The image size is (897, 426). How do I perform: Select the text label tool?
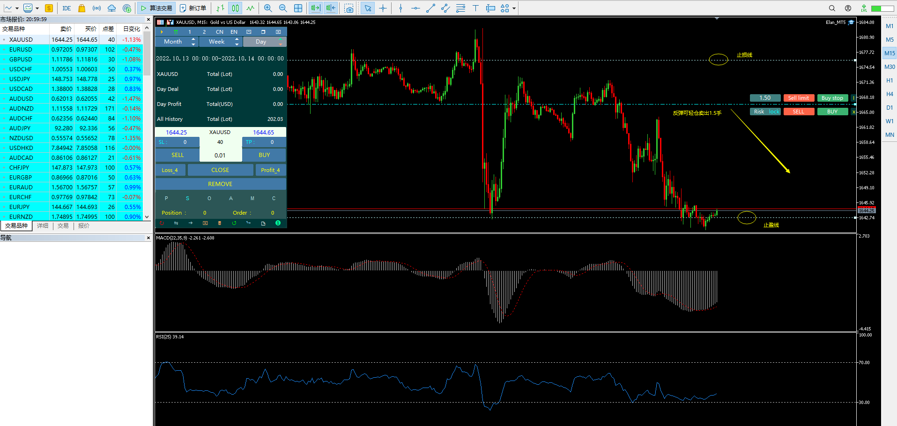(475, 8)
